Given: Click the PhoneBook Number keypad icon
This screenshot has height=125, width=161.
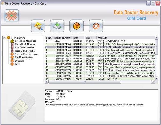Looking at the screenshot, I should (x=12, y=44).
